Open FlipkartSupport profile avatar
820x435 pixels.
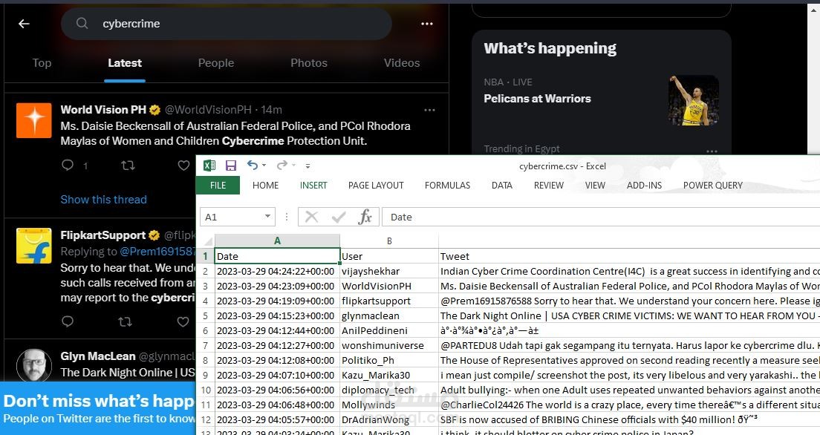click(x=34, y=245)
